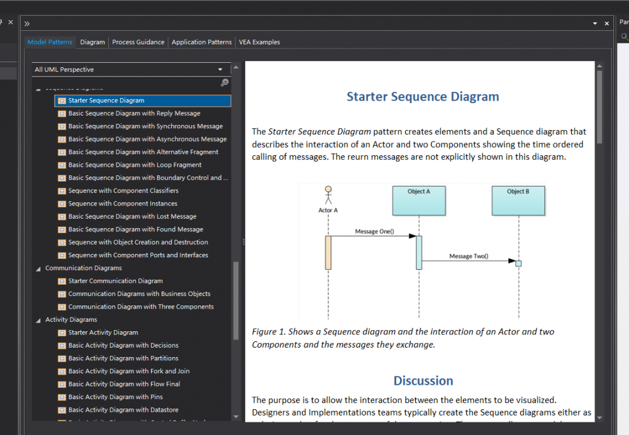This screenshot has height=435, width=629.
Task: Click the Communication Diagram with Three Components icon
Action: tap(62, 306)
